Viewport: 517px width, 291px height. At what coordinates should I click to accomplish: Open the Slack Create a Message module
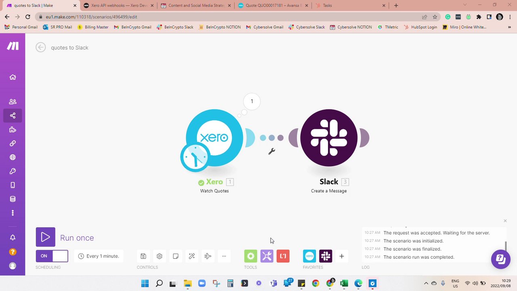tap(329, 138)
